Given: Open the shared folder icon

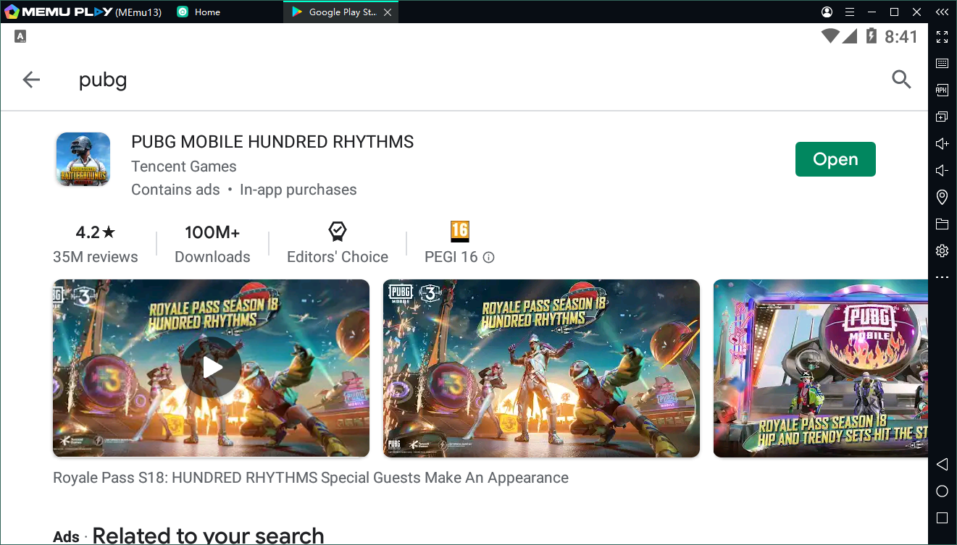Looking at the screenshot, I should (942, 224).
